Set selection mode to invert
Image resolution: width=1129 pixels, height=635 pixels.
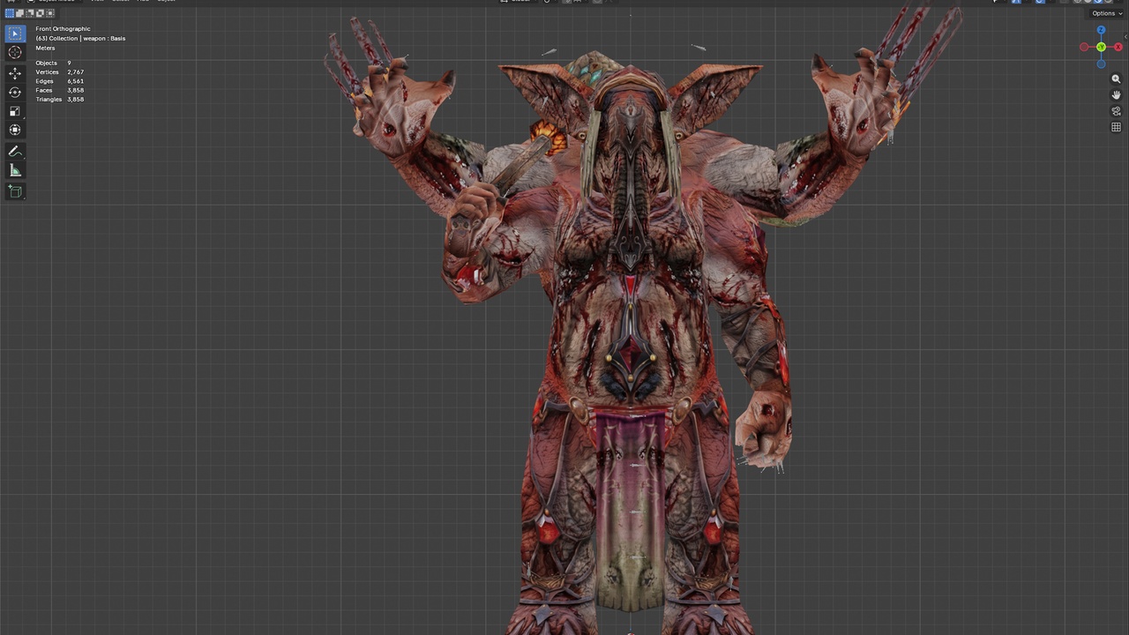coord(39,13)
